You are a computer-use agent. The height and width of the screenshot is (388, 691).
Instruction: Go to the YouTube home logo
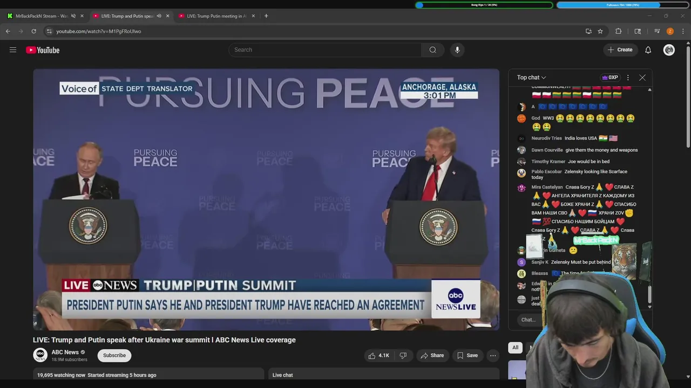43,50
